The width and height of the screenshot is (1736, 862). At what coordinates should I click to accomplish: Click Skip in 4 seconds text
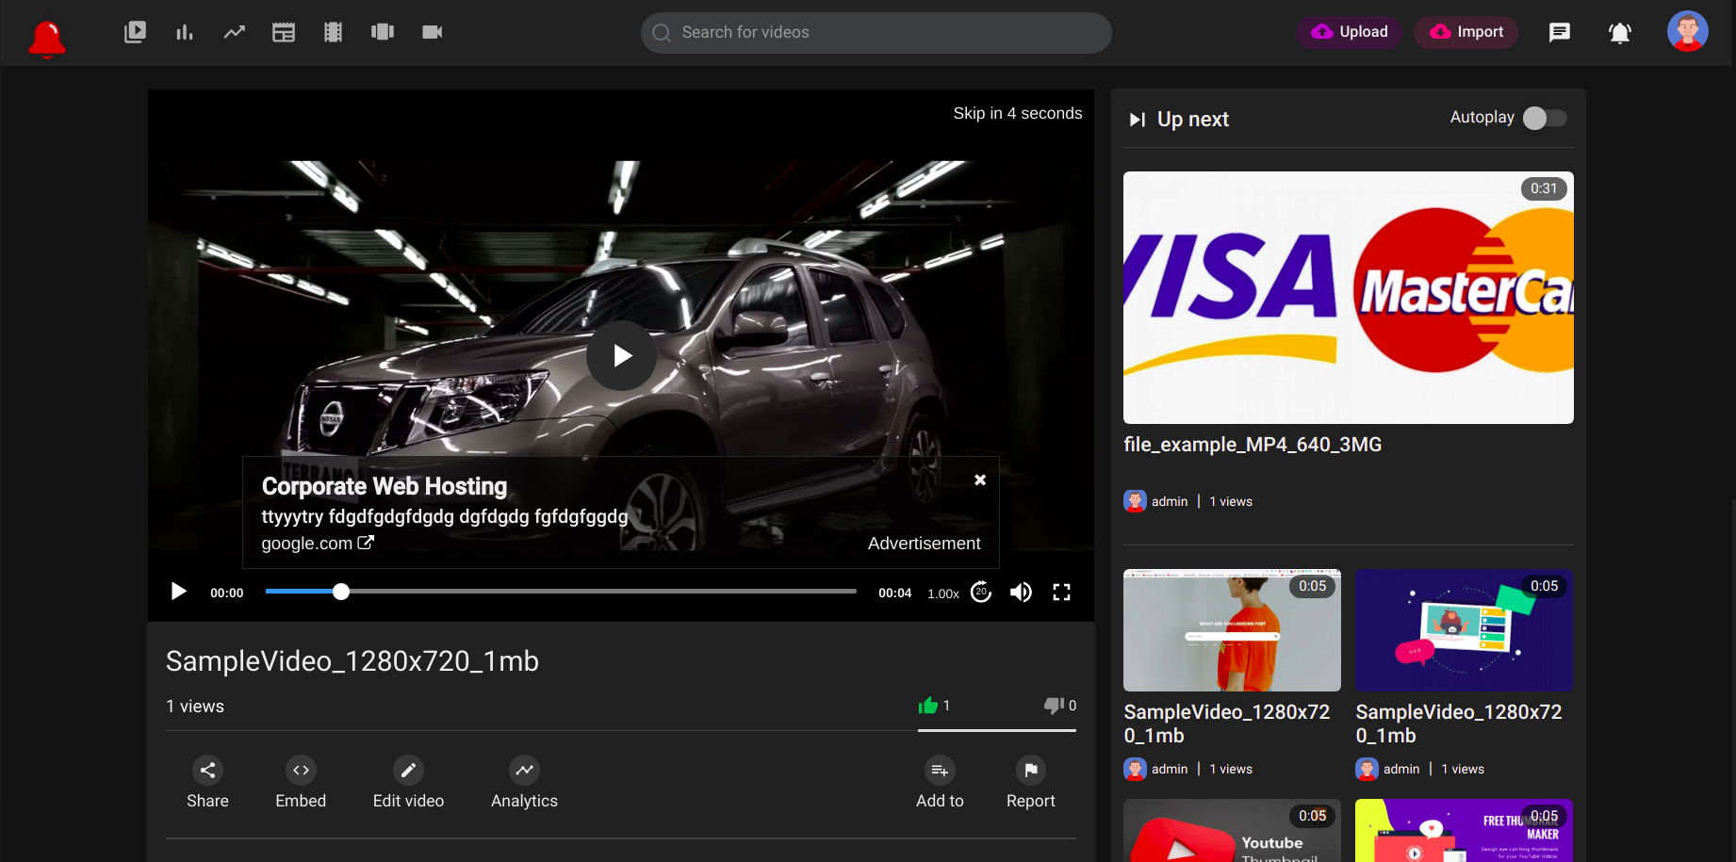click(1018, 113)
